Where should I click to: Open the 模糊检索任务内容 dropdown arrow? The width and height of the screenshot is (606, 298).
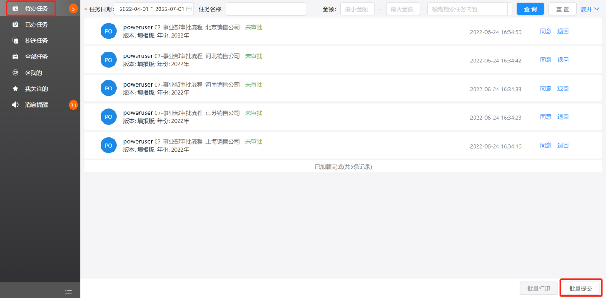click(x=508, y=9)
